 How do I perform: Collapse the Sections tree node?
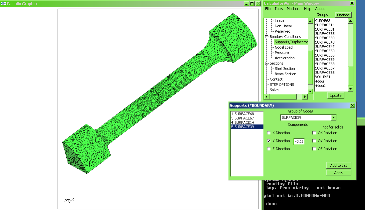click(x=267, y=64)
